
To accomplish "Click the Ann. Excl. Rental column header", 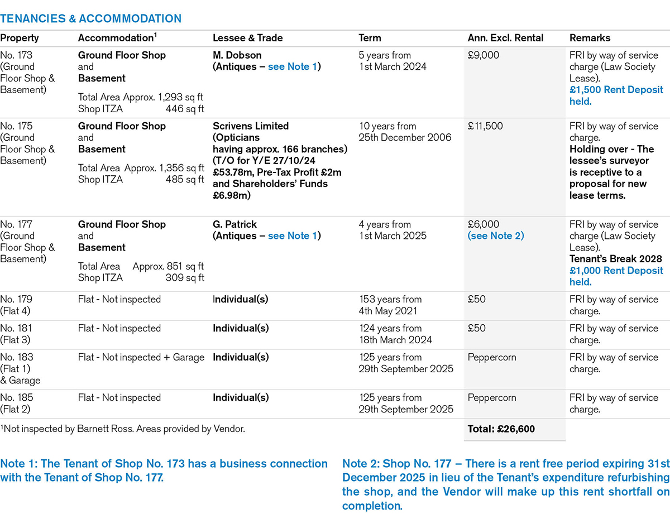I will pyautogui.click(x=505, y=38).
